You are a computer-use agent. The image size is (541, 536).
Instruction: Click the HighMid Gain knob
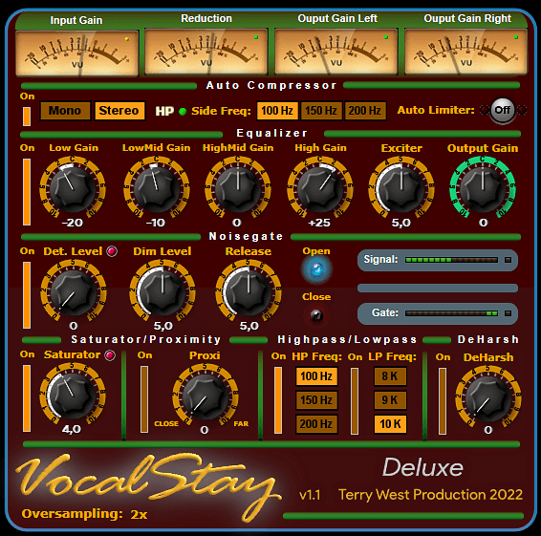coord(238,188)
